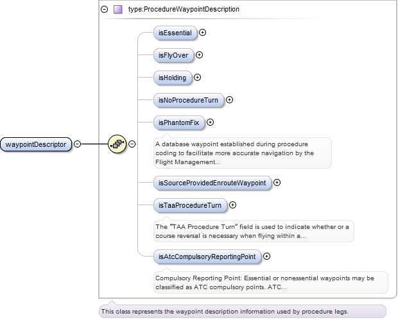
Task: Select the isPhantomFix element box
Action: click(x=178, y=122)
